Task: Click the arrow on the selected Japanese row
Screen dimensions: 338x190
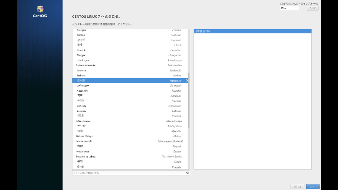Action: [x=187, y=80]
